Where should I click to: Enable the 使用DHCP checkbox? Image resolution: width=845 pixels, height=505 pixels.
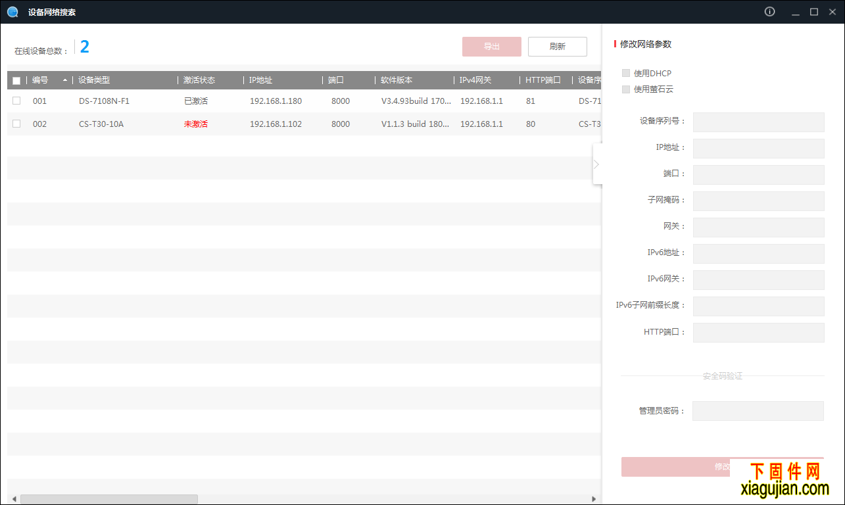point(626,73)
